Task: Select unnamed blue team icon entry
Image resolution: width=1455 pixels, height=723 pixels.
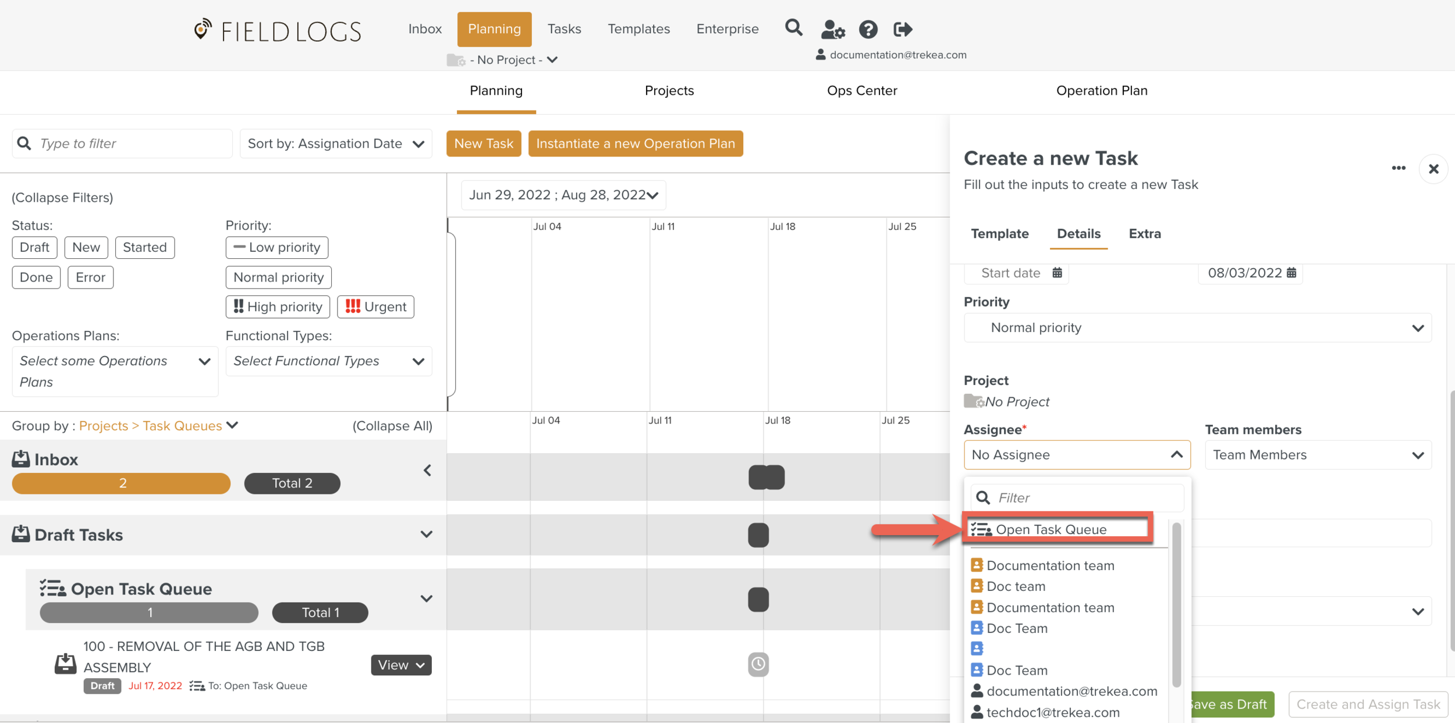Action: pos(977,649)
